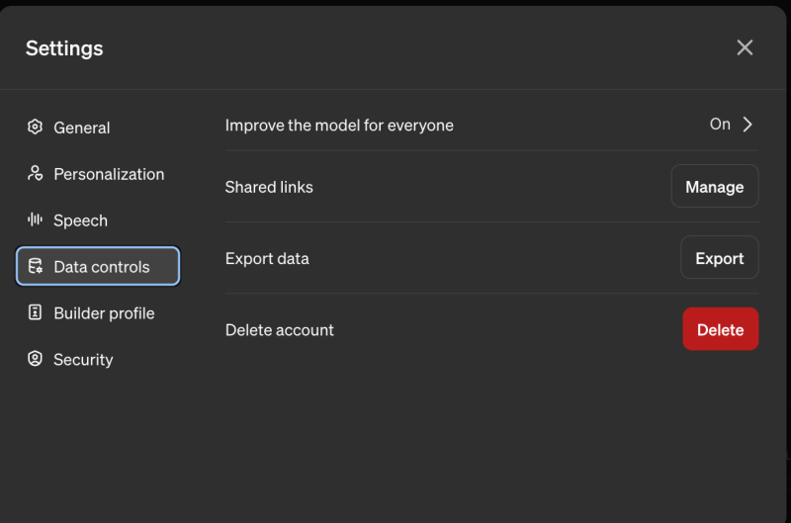Click the badge icon beside Builder profile
The image size is (791, 523).
coord(36,312)
